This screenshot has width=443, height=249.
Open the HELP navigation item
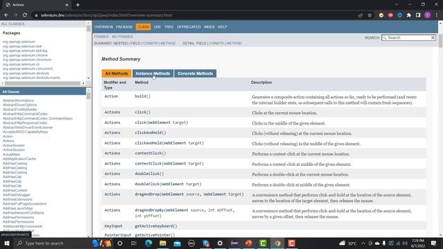pos(222,27)
